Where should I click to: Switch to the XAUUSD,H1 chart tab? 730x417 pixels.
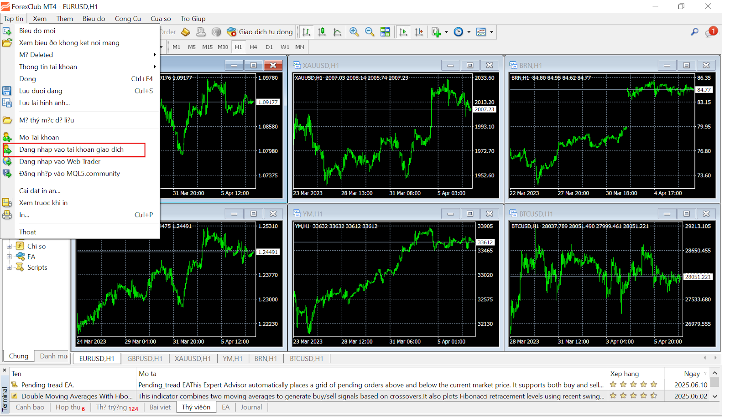(193, 359)
